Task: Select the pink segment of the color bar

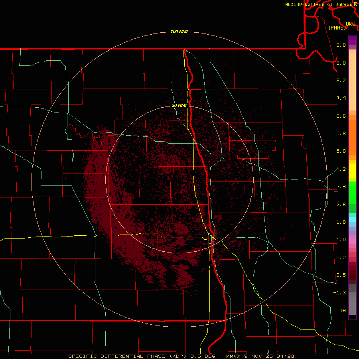Action: [352, 242]
